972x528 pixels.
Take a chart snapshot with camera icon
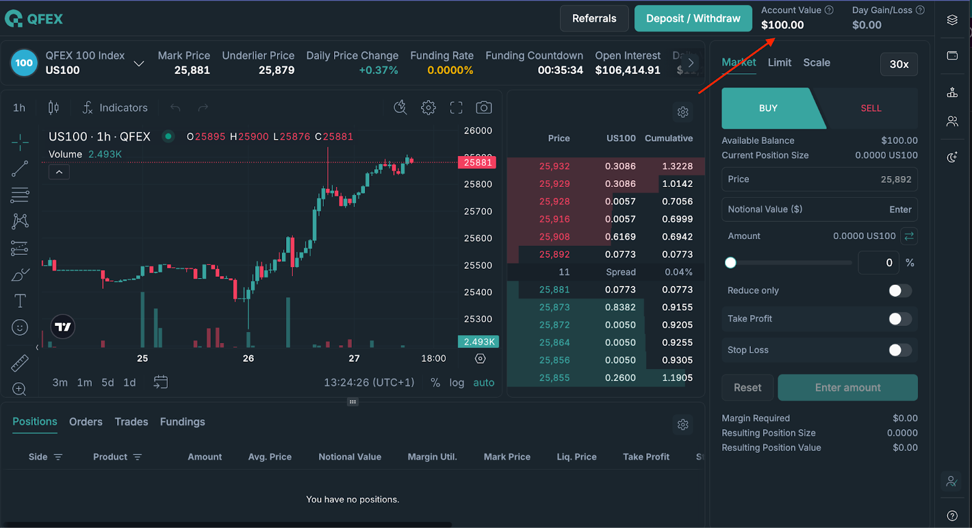point(484,107)
